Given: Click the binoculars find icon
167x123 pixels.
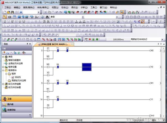Looking at the screenshot, I should 47,17.
